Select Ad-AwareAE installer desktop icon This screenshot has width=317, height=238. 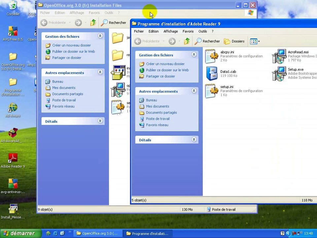13,135
